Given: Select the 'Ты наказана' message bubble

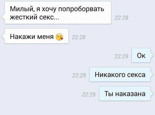Looking at the screenshot, I should click(x=125, y=94).
